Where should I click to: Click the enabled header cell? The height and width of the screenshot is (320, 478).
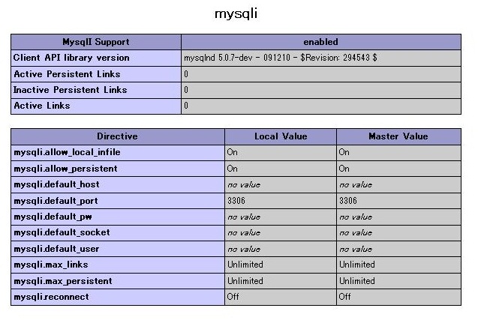pos(320,42)
